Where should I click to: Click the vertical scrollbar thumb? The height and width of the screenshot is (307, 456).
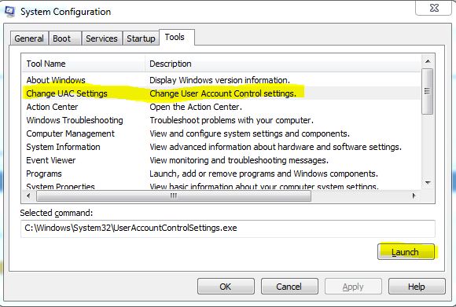(428, 91)
